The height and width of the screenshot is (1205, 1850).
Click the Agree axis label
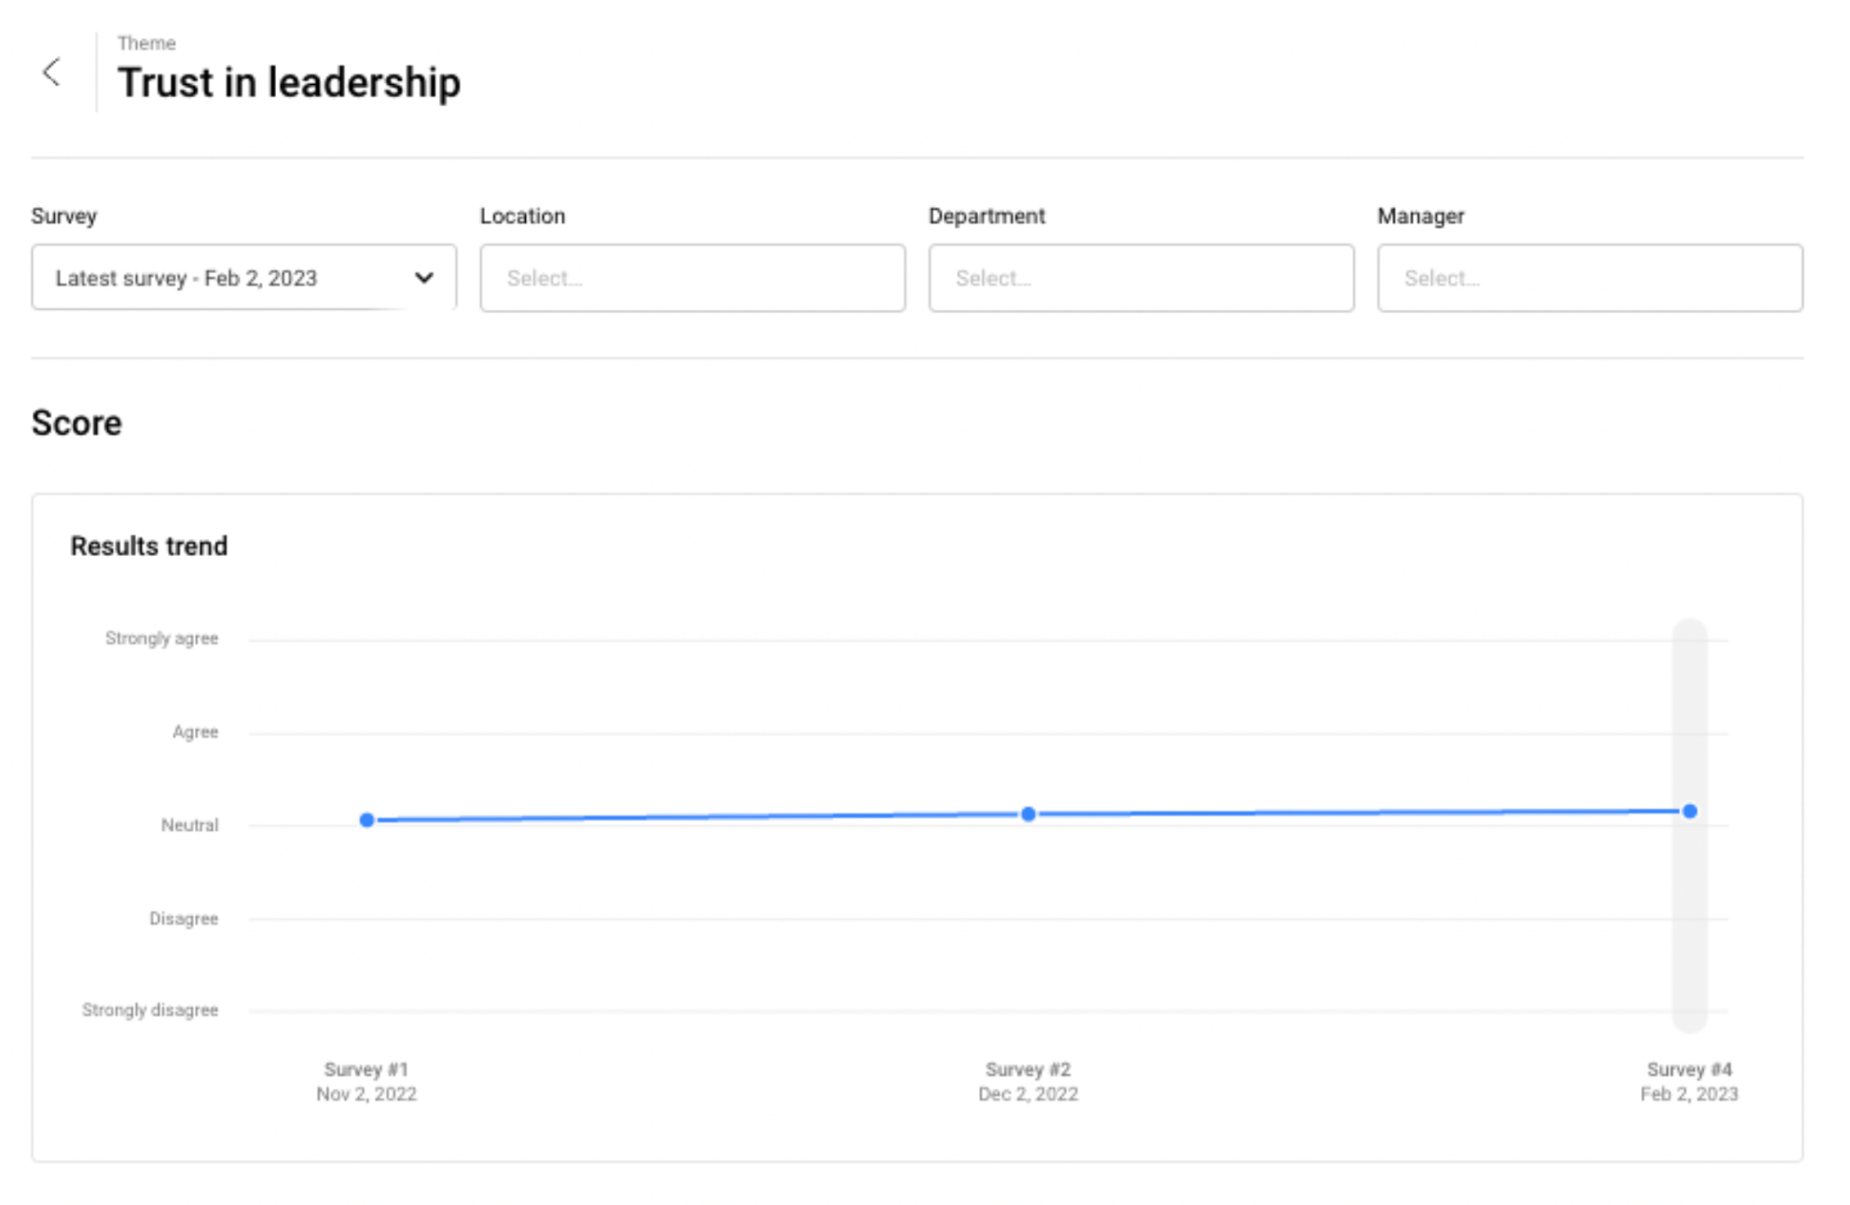[x=195, y=732]
